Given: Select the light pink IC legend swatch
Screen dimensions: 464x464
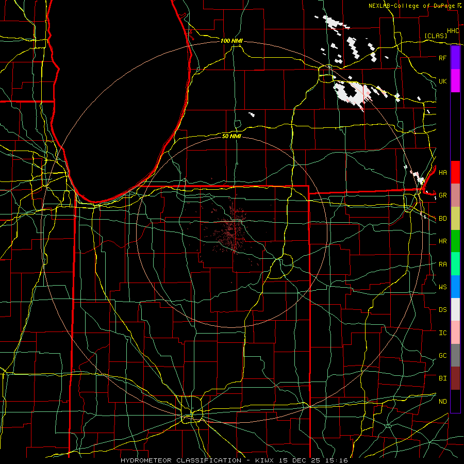Looking at the screenshot, I should (455, 333).
